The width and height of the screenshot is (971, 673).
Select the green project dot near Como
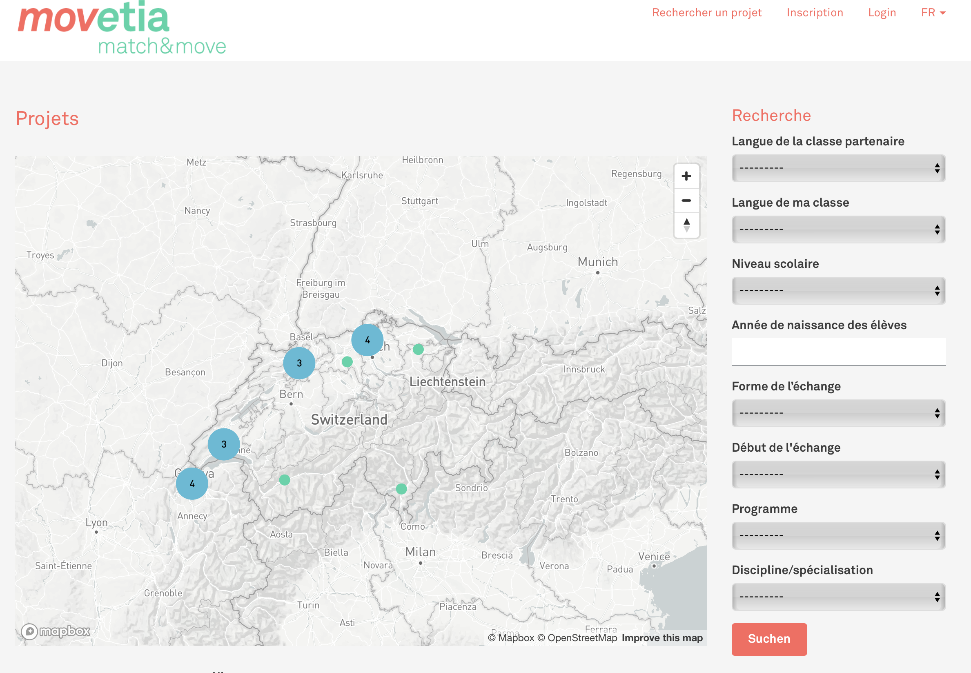pos(401,489)
